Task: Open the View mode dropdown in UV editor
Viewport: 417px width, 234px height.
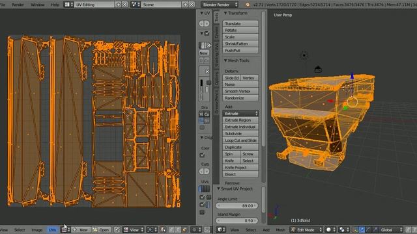Action: point(134,229)
